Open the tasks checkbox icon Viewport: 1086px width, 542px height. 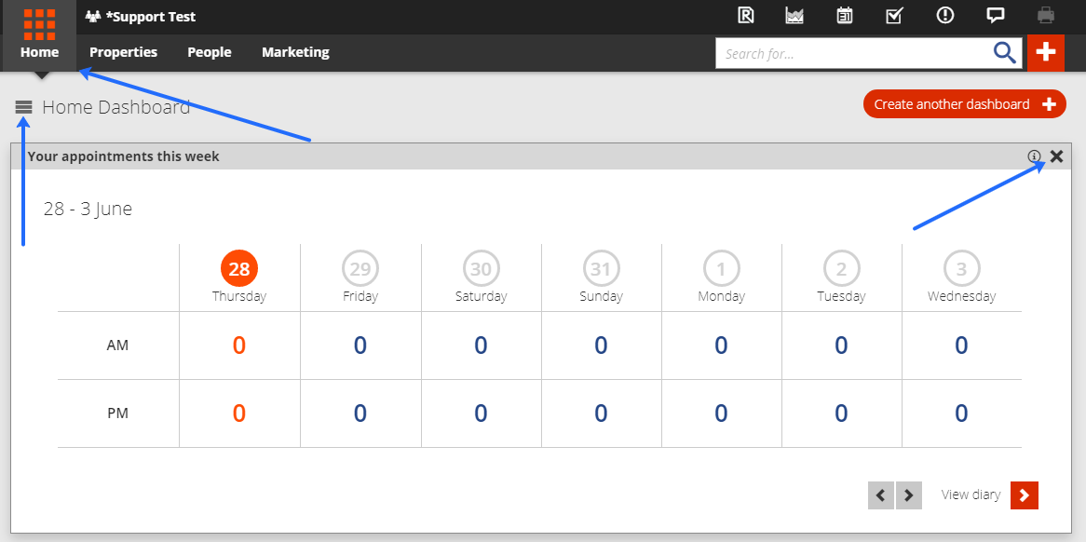[x=894, y=15]
